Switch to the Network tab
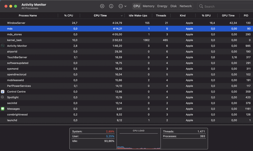This screenshot has width=253, height=151. (x=186, y=6)
